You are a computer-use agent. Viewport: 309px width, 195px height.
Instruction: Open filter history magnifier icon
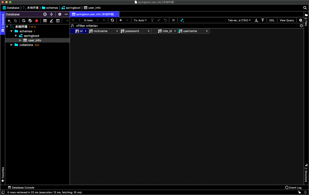click(73, 26)
